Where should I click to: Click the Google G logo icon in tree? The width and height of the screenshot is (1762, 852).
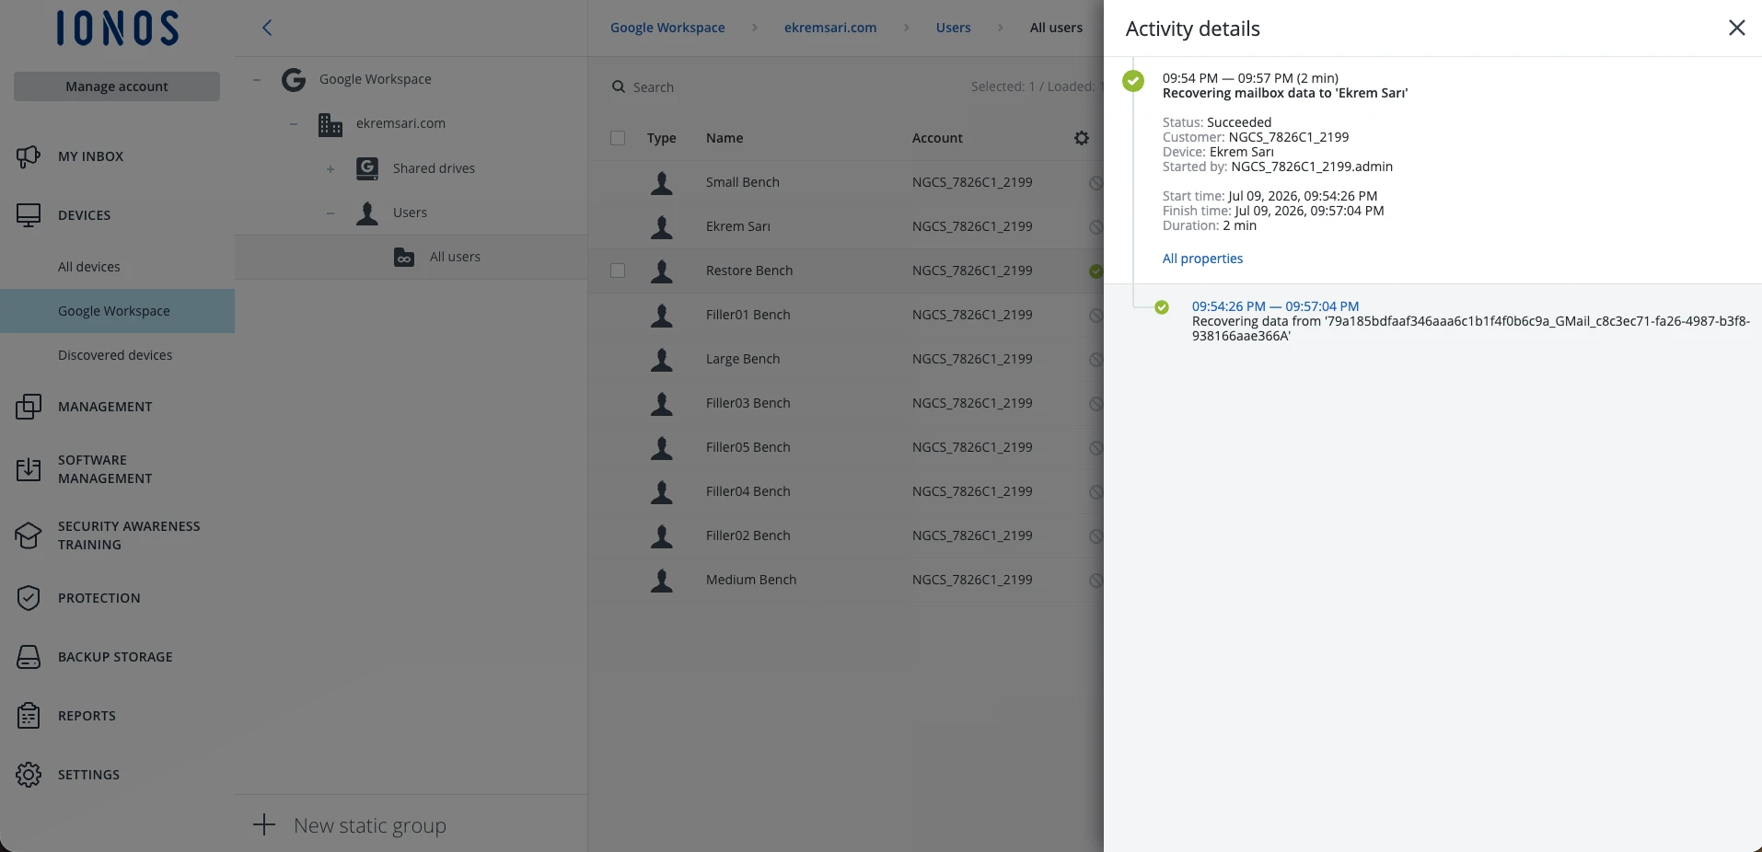(294, 80)
